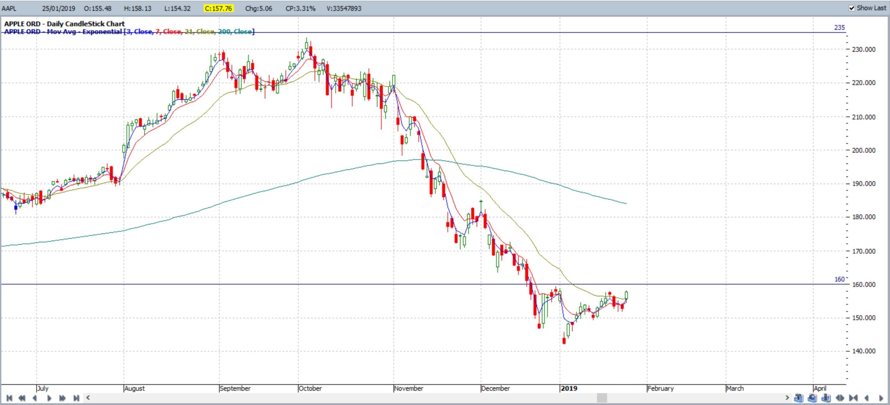Click the October label on time axis
Image resolution: width=890 pixels, height=405 pixels.
click(x=310, y=388)
